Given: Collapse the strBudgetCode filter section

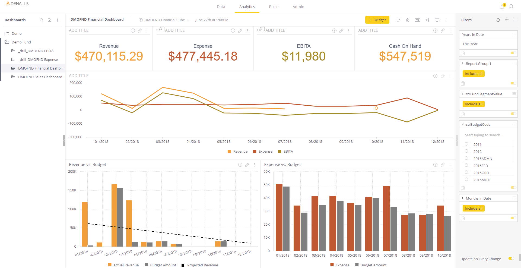Looking at the screenshot, I should click(463, 124).
